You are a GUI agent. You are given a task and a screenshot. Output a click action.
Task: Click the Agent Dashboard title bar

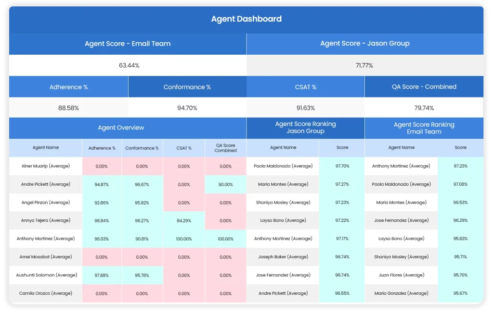pyautogui.click(x=246, y=19)
